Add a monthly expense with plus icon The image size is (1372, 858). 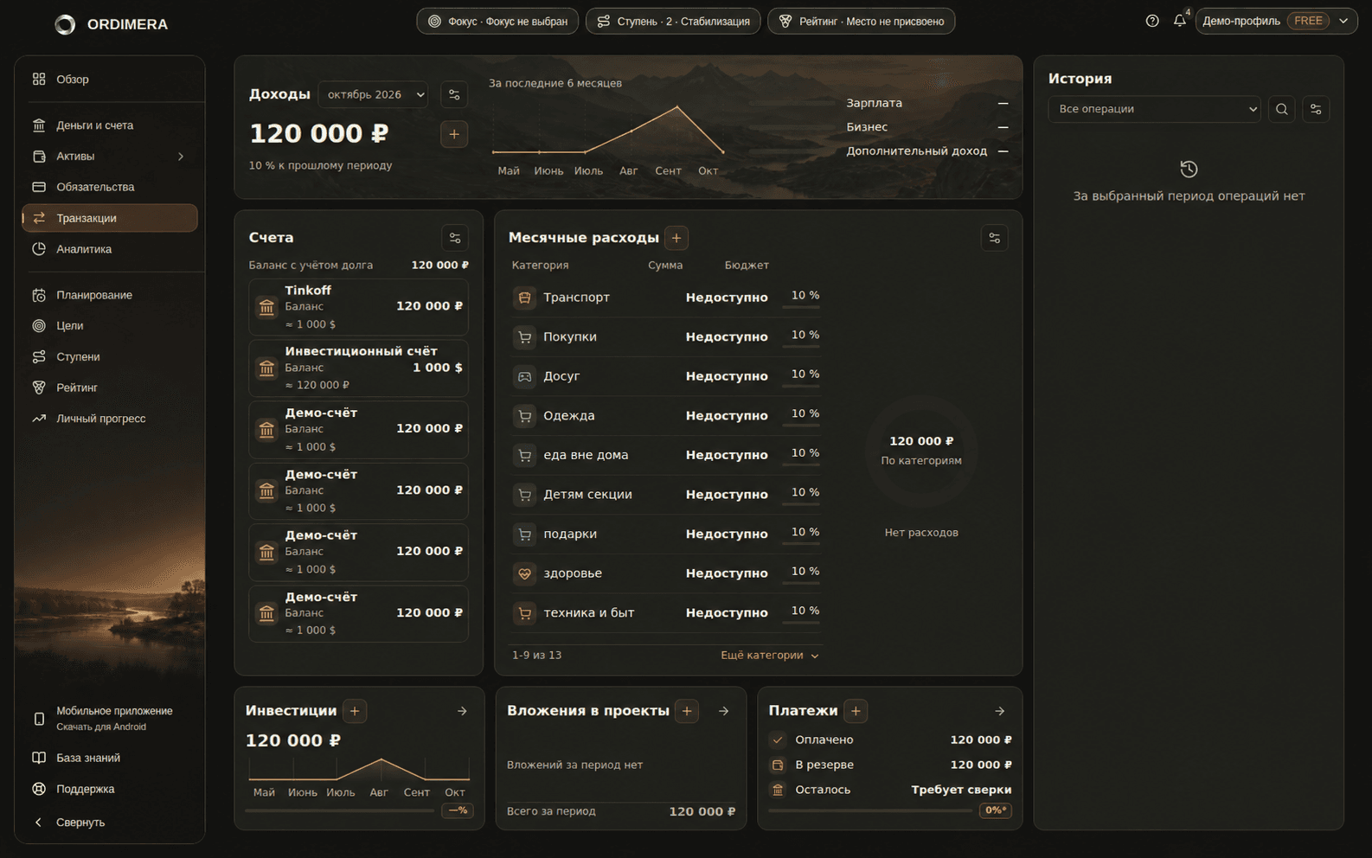pyautogui.click(x=676, y=238)
